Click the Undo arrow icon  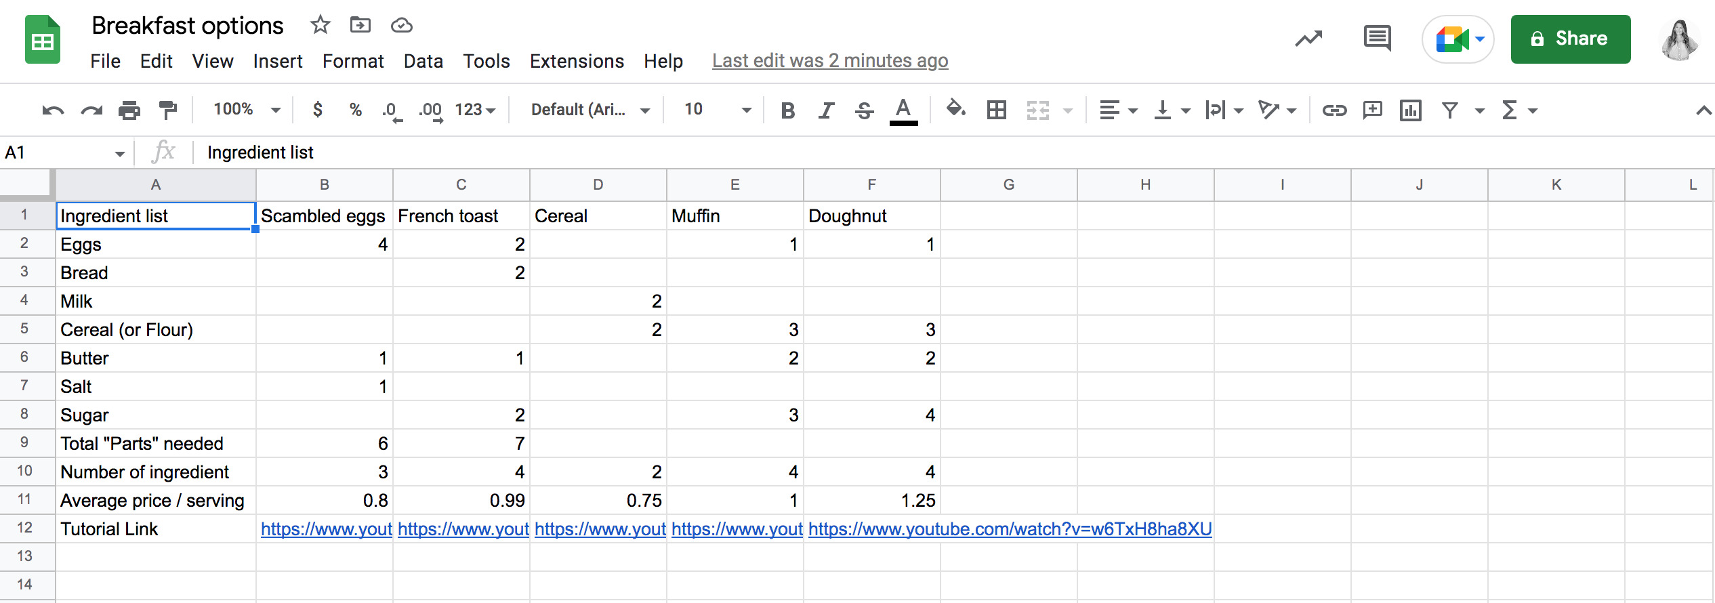tap(52, 110)
